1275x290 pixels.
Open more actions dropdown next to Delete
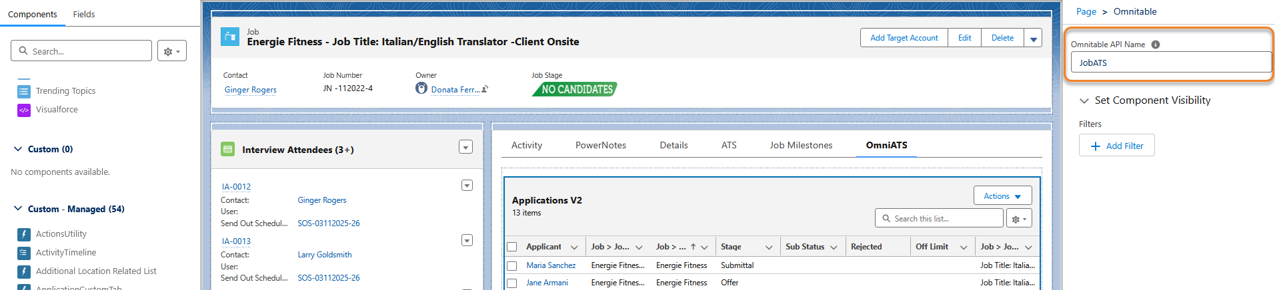1033,39
